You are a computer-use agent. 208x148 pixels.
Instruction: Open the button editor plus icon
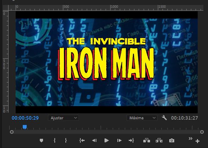(198, 141)
